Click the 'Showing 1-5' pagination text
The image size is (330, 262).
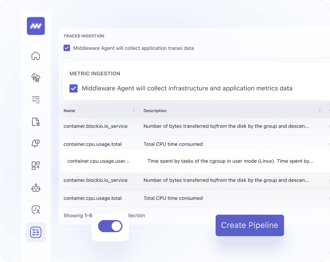click(x=78, y=216)
